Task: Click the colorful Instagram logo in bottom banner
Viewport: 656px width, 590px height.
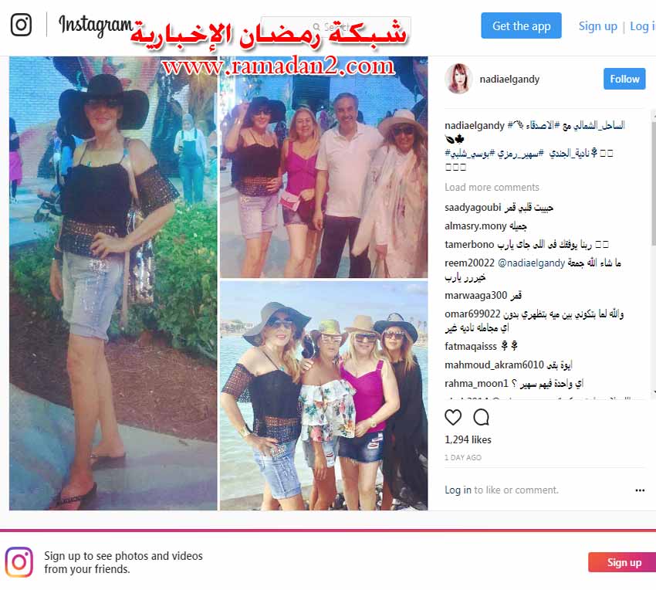Action: pos(19,562)
